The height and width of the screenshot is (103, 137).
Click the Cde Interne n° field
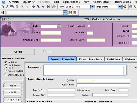tap(96, 40)
